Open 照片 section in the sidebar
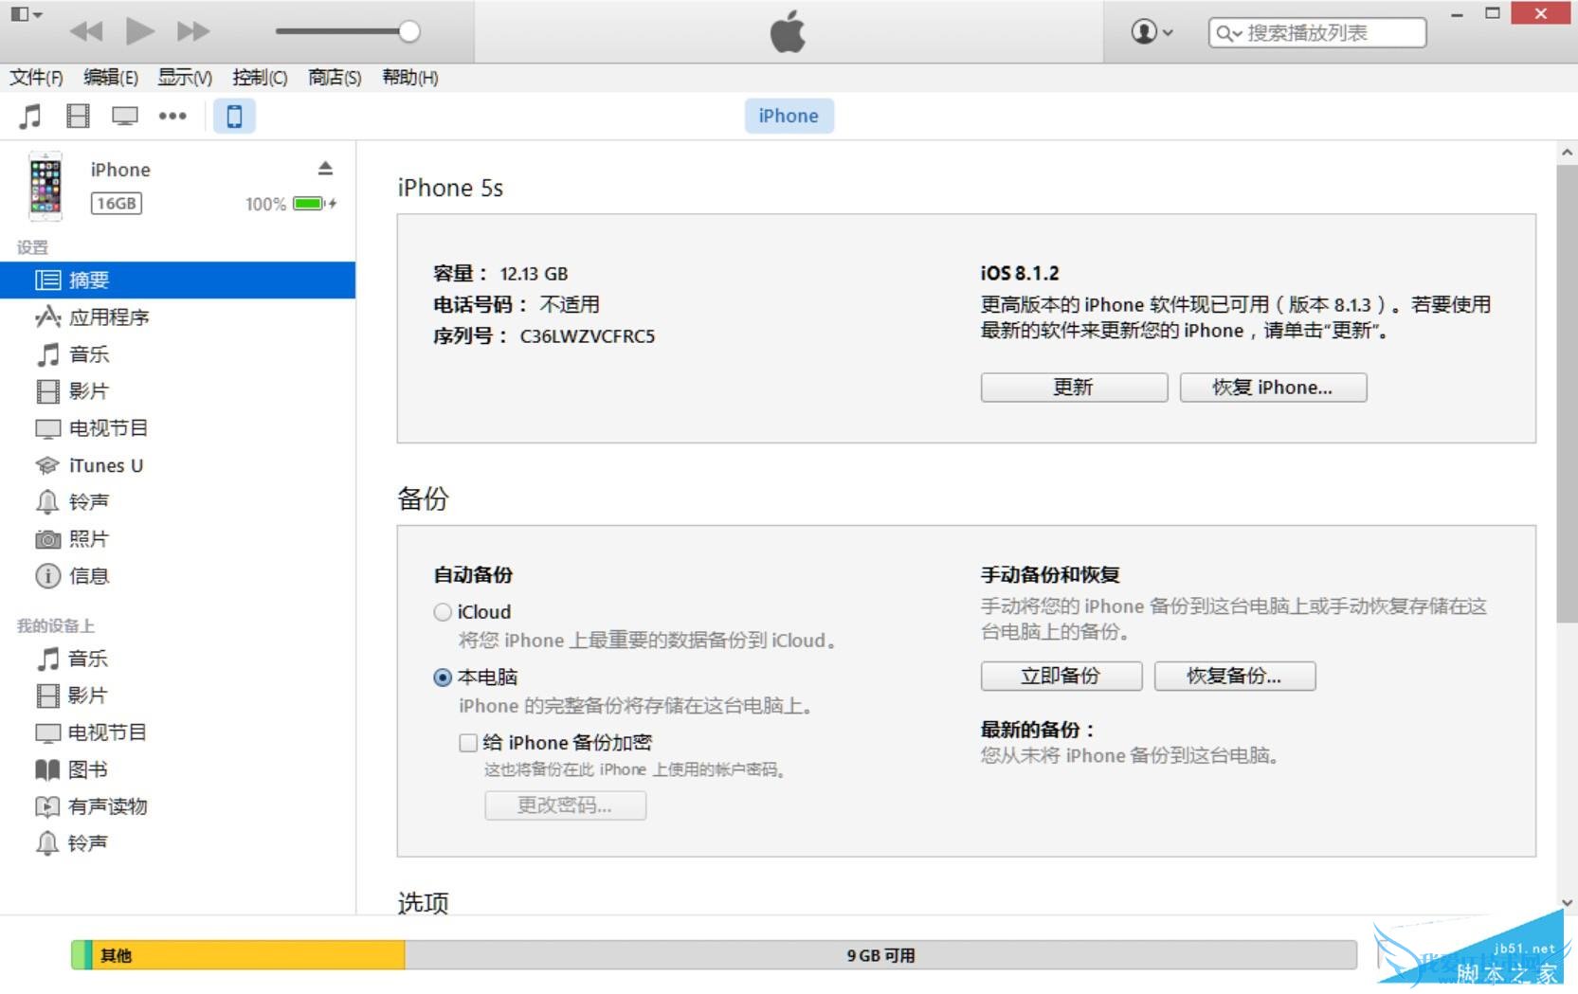Image resolution: width=1578 pixels, height=994 pixels. pyautogui.click(x=89, y=538)
